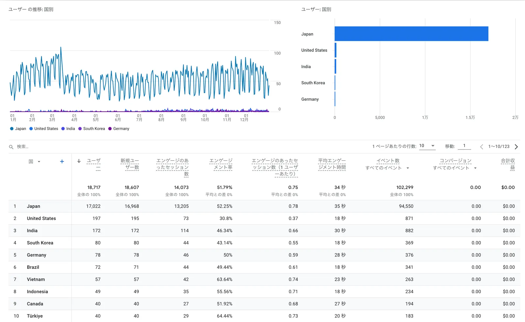
Task: Click the sort descending arrow beside ユーザー
Action: 79,161
